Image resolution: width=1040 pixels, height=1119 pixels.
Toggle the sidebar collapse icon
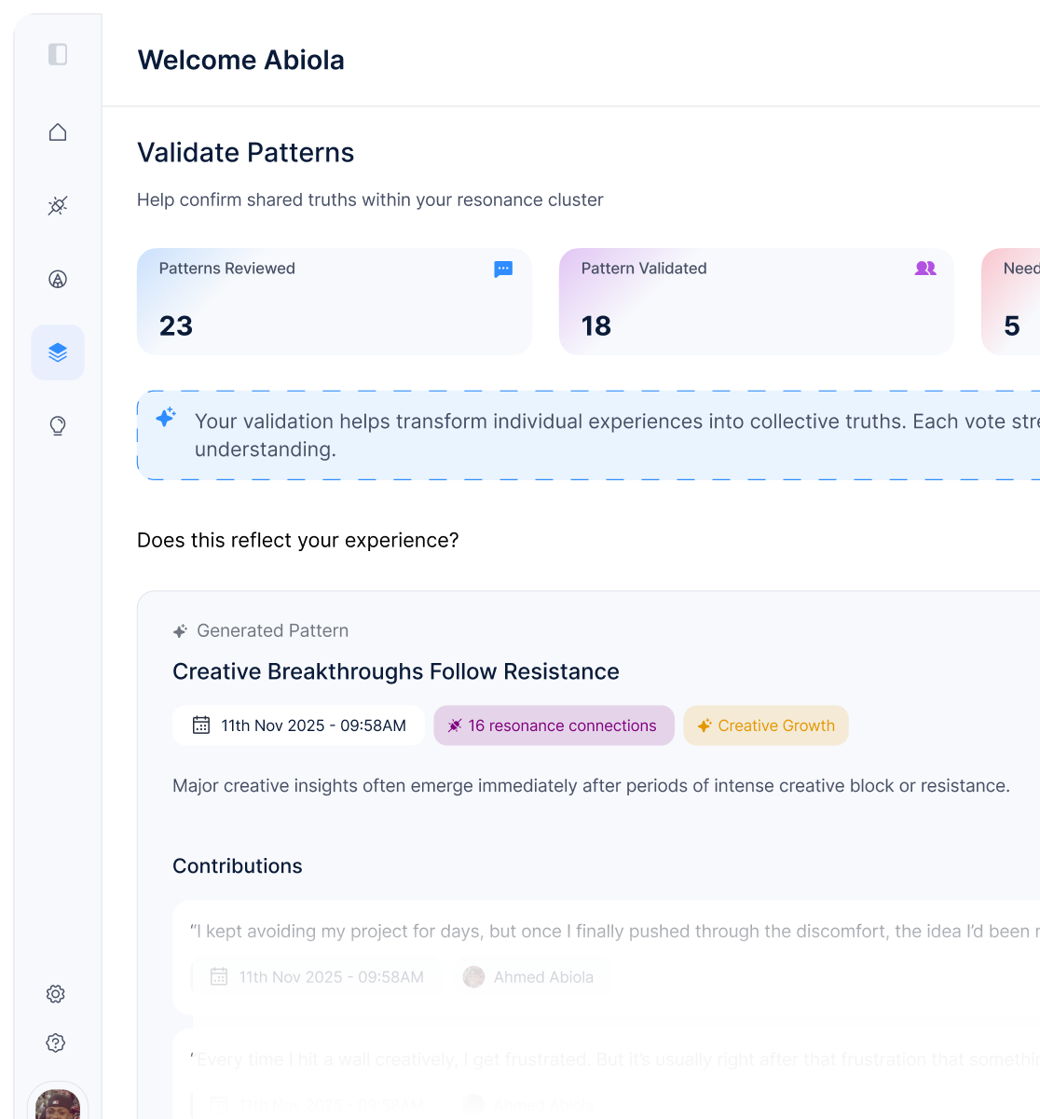[58, 54]
